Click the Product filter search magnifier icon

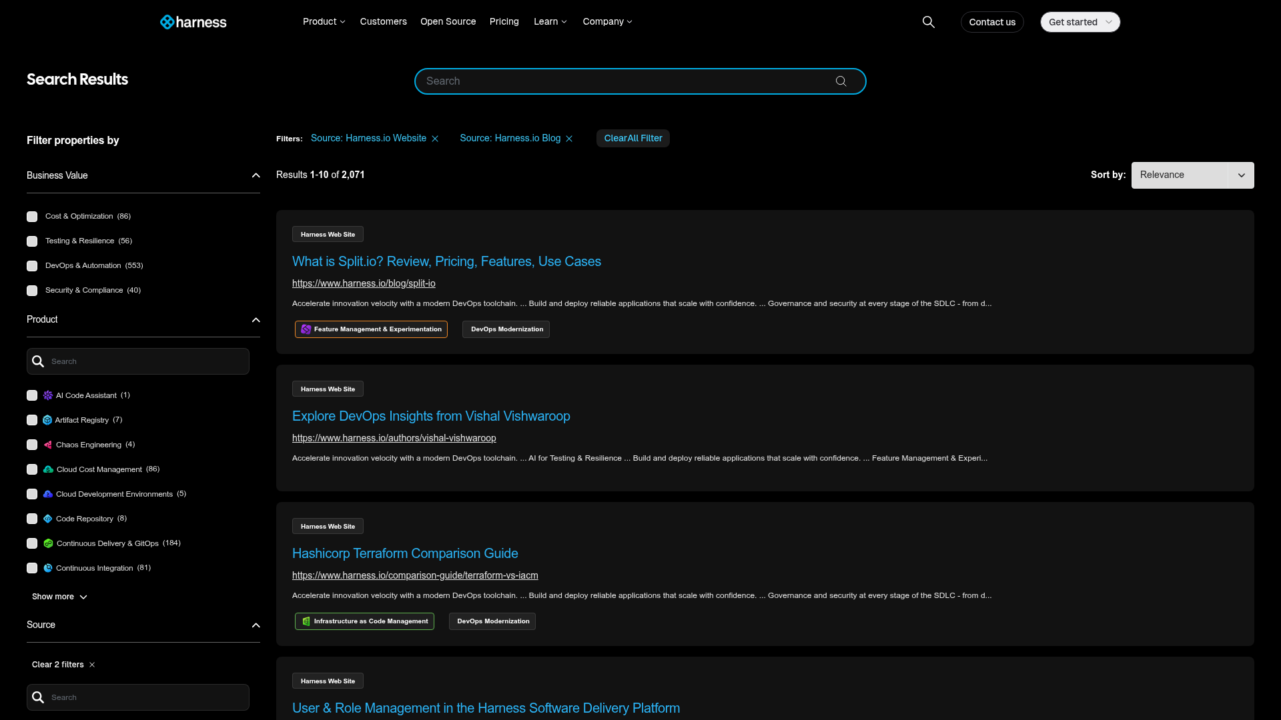click(x=38, y=361)
